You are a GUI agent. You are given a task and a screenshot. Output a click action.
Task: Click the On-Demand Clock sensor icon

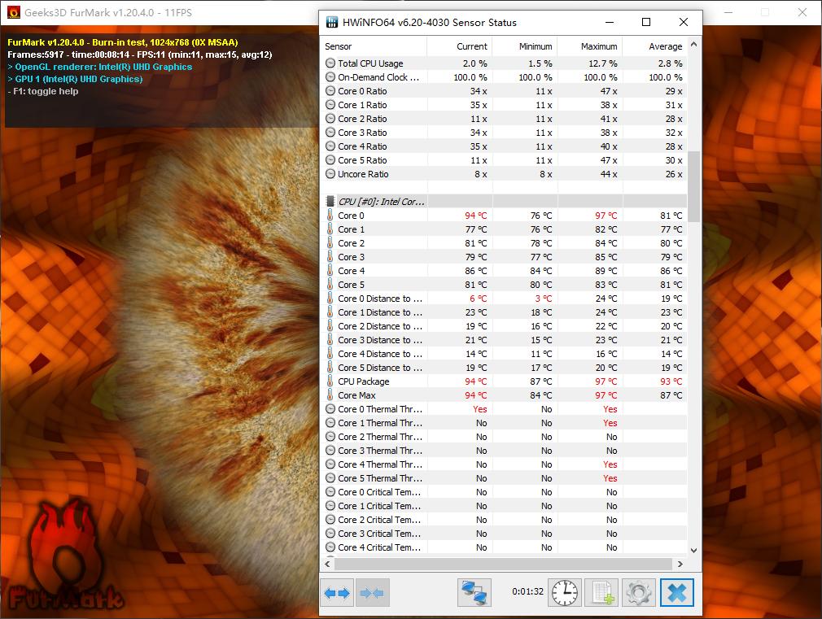(x=330, y=77)
